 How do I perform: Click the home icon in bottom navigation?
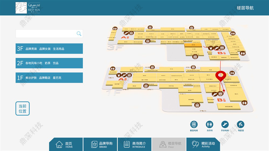tap(59, 145)
